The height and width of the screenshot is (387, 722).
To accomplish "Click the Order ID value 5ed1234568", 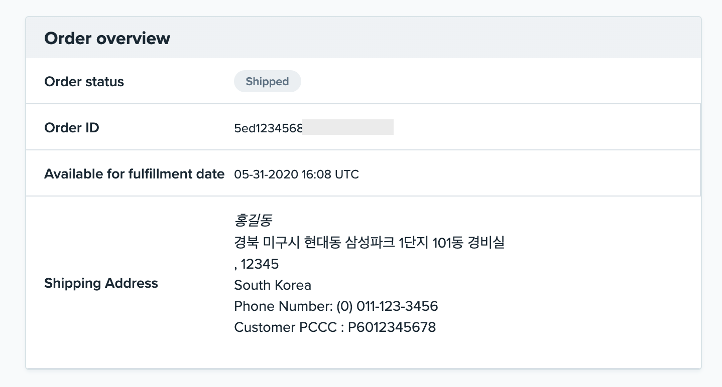I will coord(268,128).
